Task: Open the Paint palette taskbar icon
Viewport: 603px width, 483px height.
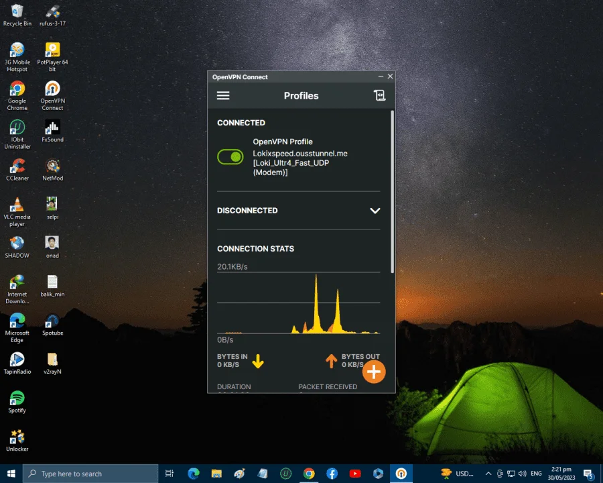Action: pyautogui.click(x=240, y=474)
